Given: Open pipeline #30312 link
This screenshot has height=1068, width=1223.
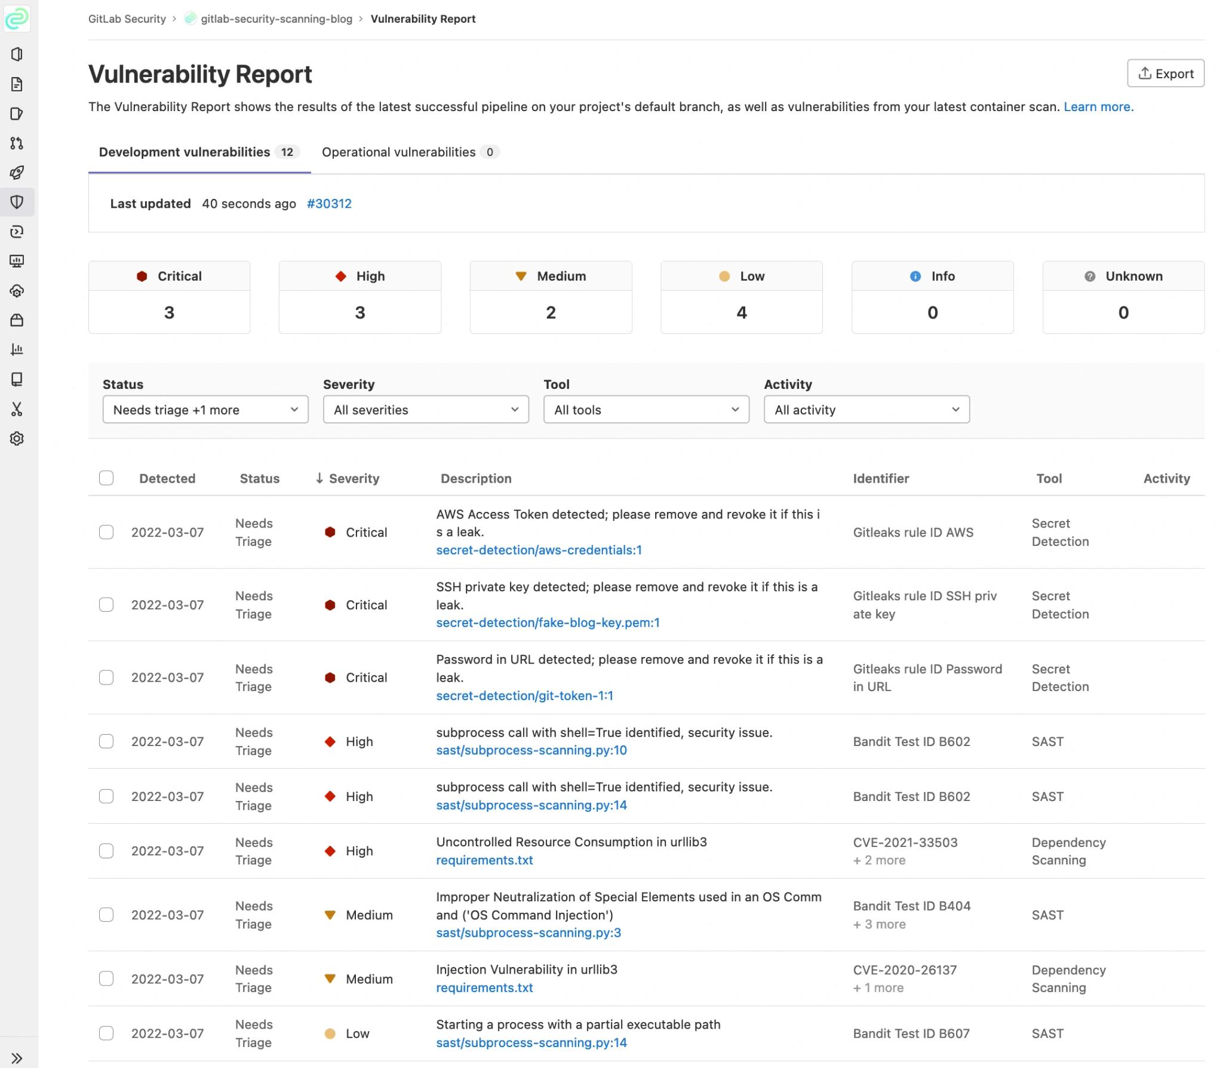Looking at the screenshot, I should (329, 204).
